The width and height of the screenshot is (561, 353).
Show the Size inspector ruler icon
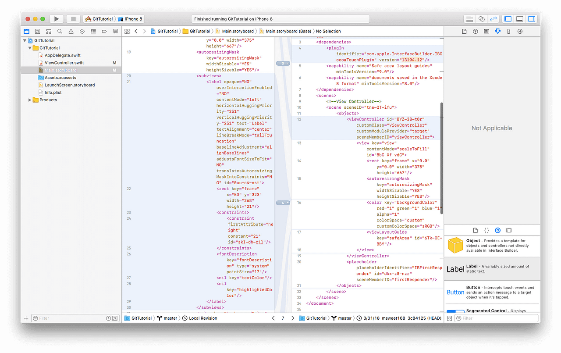point(509,31)
